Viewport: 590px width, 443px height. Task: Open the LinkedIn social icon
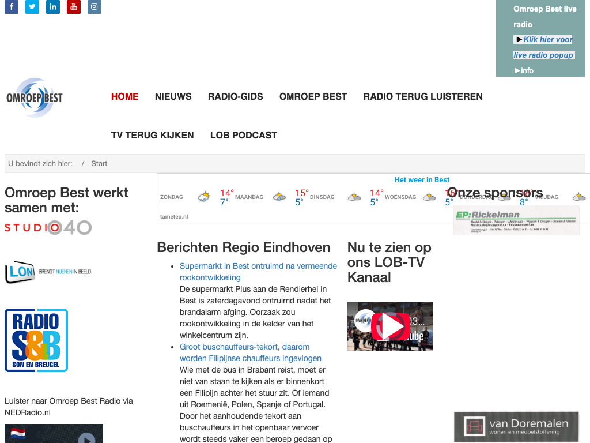pos(53,7)
